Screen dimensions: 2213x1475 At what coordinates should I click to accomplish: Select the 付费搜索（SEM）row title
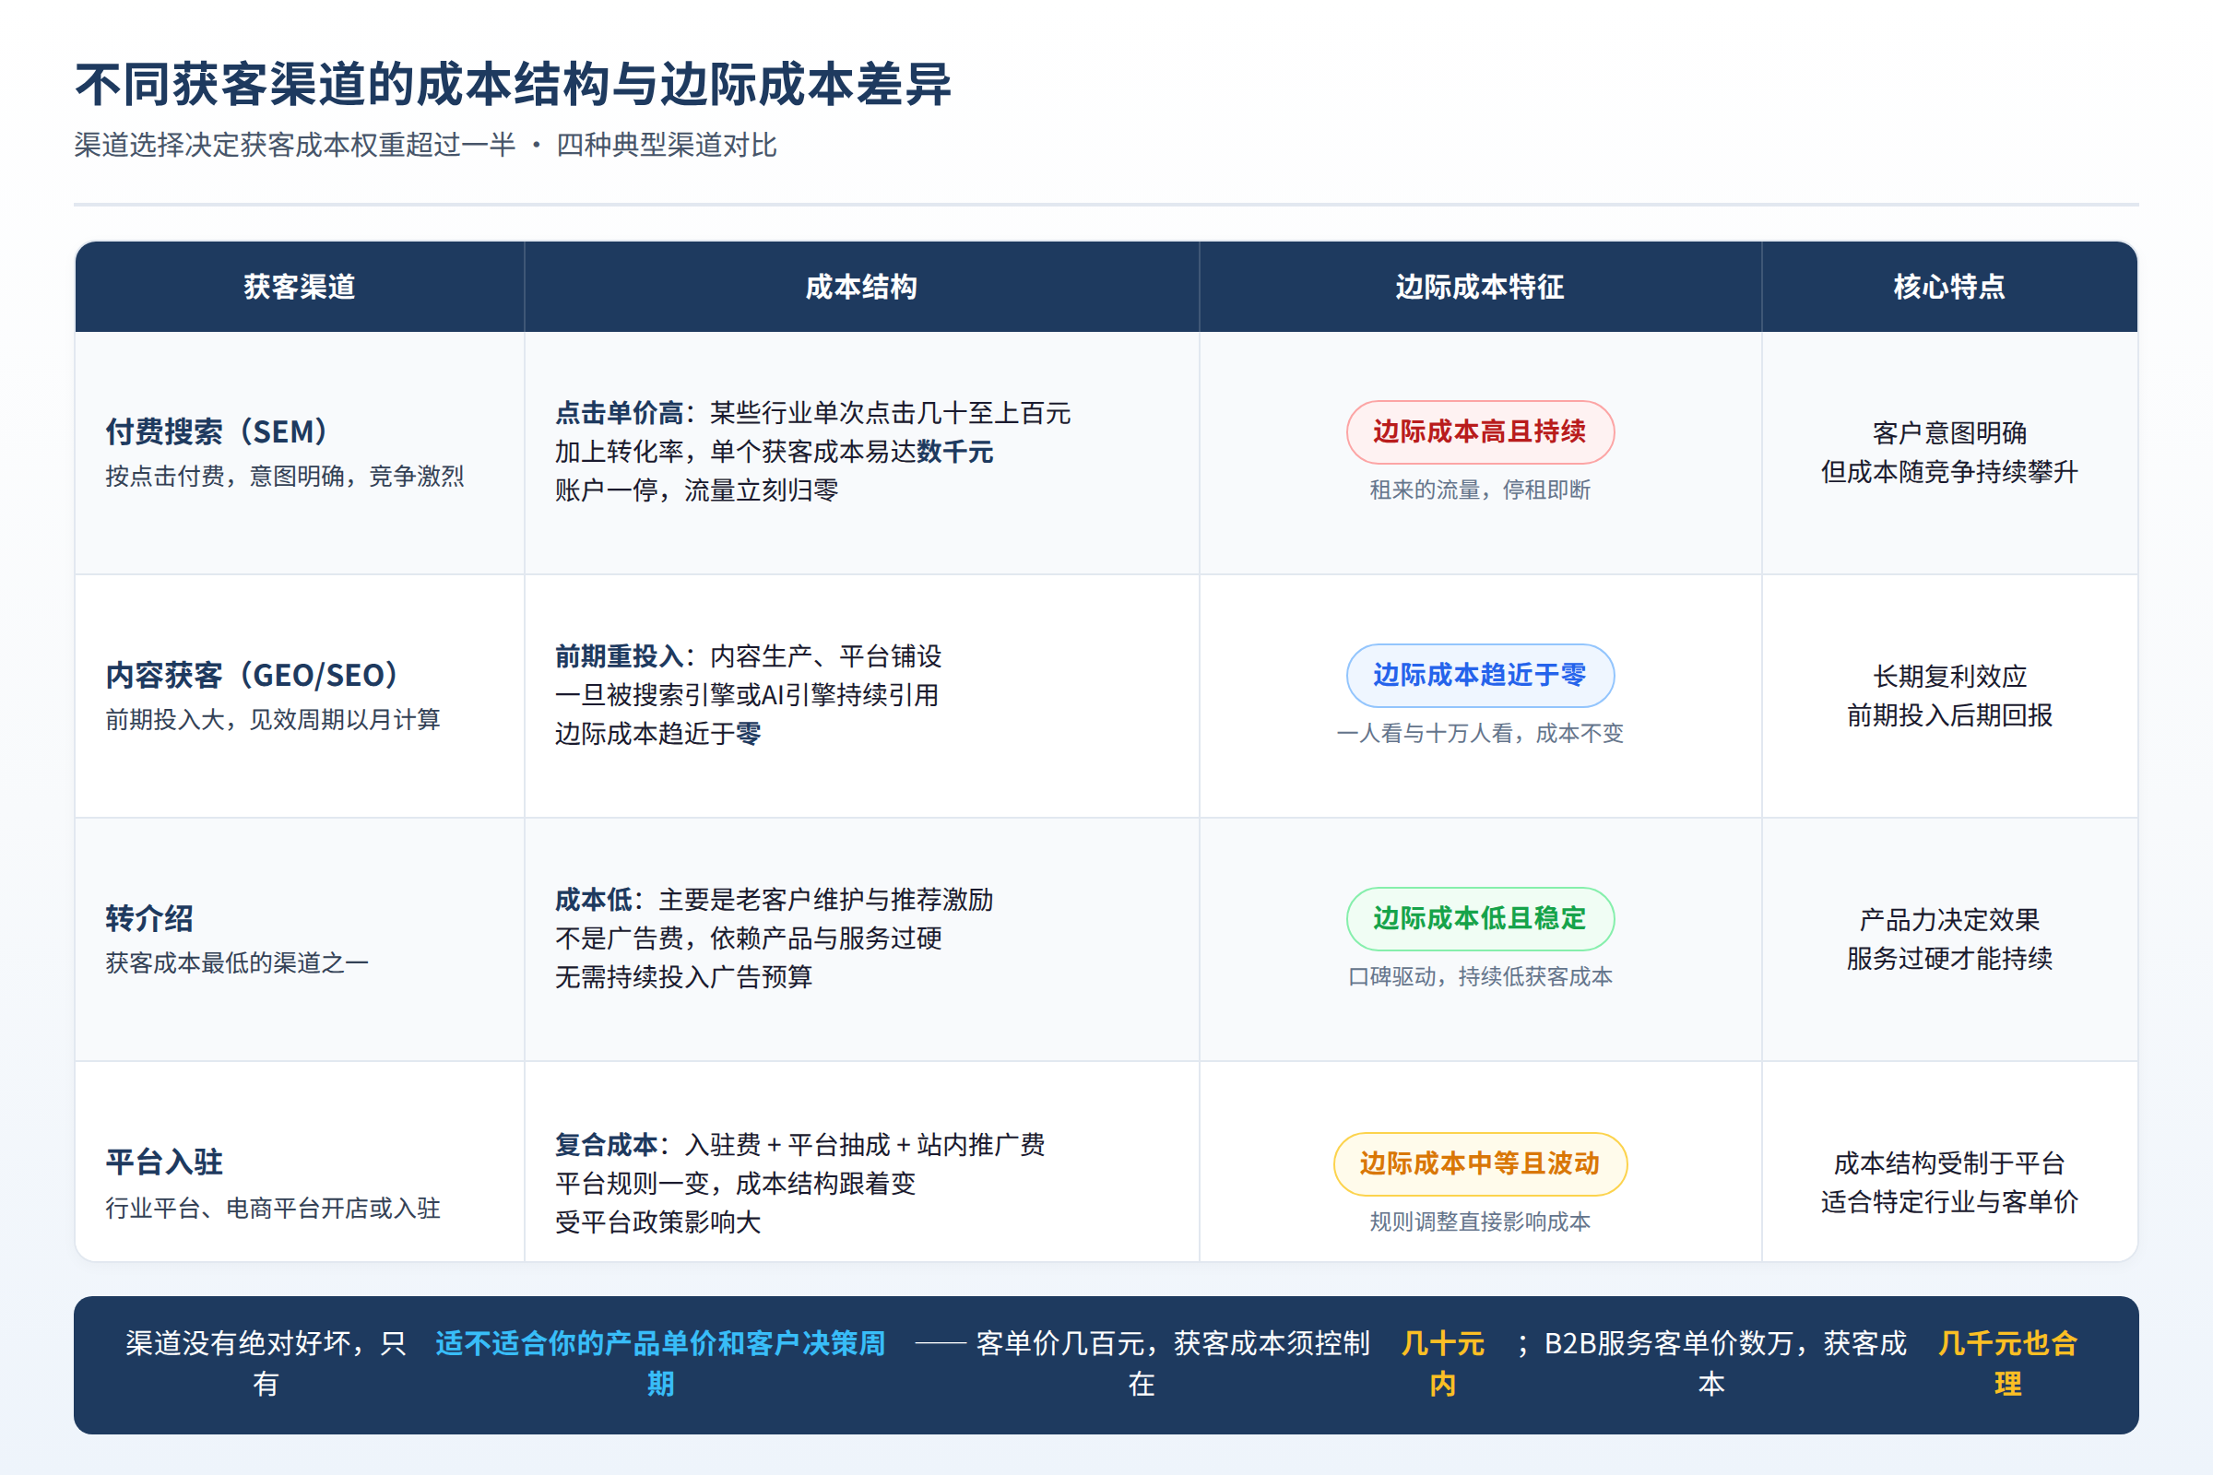219,431
